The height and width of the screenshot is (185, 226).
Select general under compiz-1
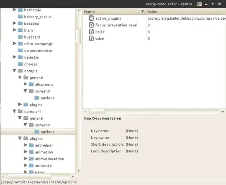[36, 118]
